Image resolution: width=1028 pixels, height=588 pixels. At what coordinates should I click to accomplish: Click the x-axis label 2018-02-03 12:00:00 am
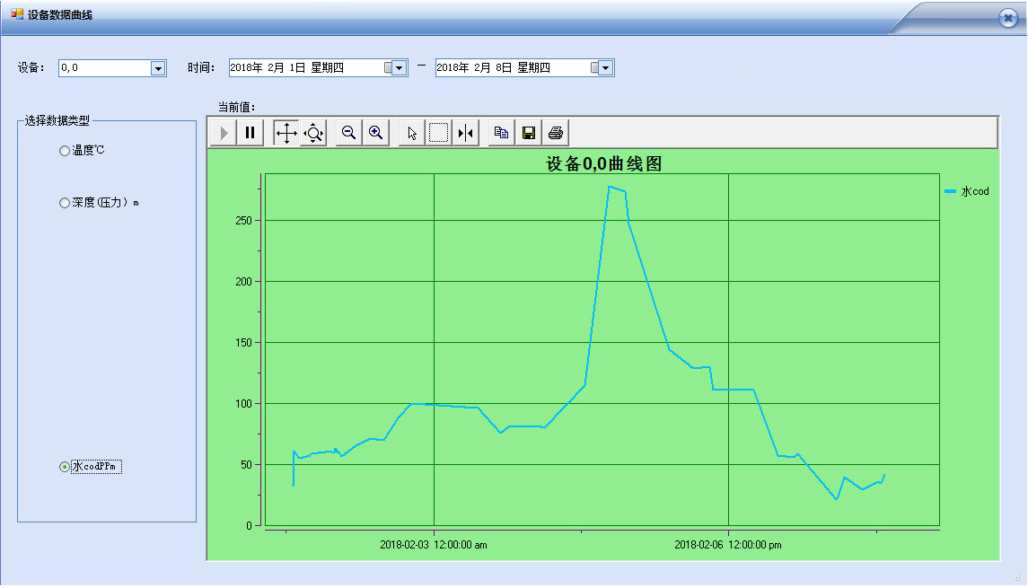click(x=434, y=545)
